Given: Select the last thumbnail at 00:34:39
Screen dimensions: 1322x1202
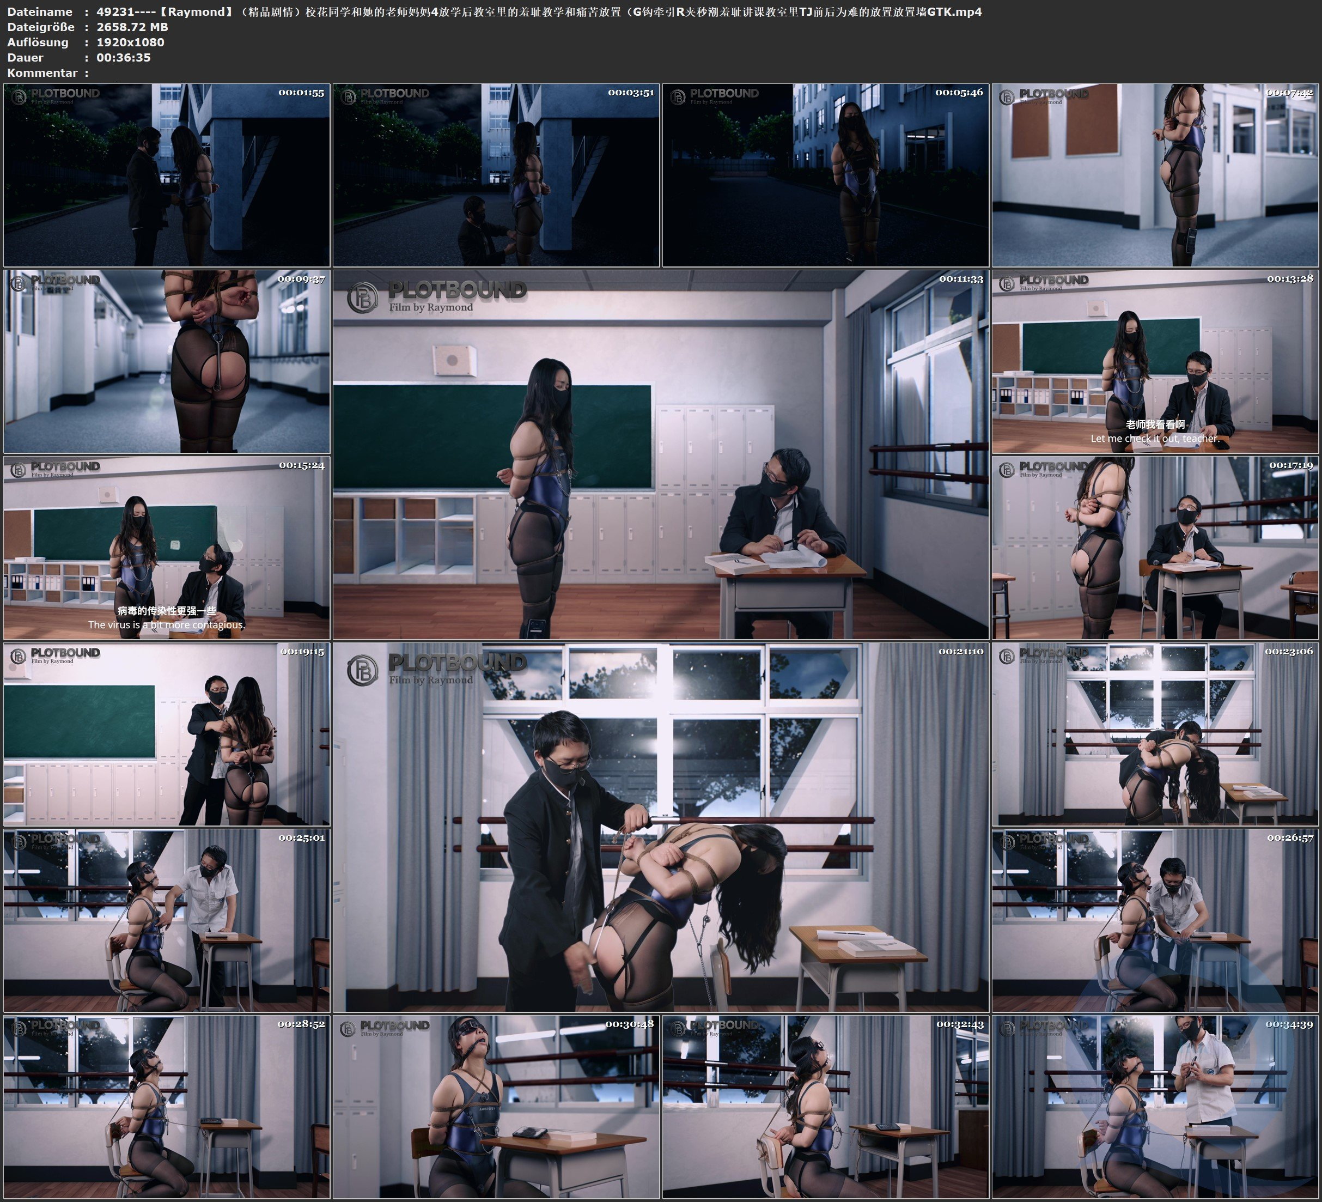Looking at the screenshot, I should point(1155,1107).
